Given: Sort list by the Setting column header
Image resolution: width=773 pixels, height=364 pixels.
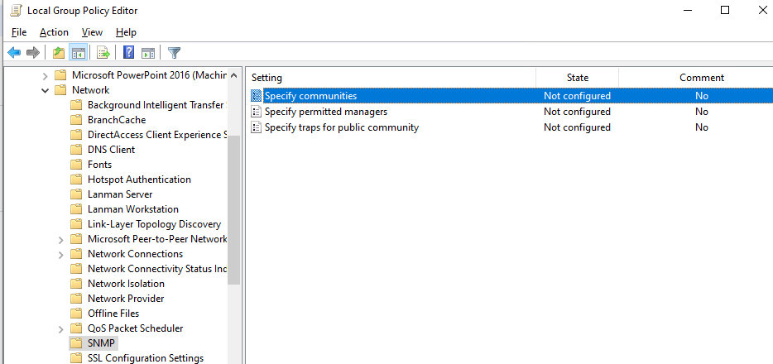Looking at the screenshot, I should point(391,77).
